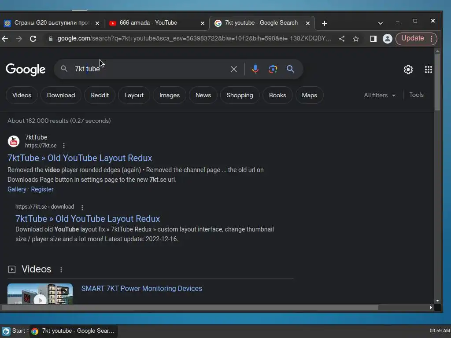Screen dimensions: 451x338
Task: Close the 7kt youtube Google Search tab
Action: click(x=308, y=23)
